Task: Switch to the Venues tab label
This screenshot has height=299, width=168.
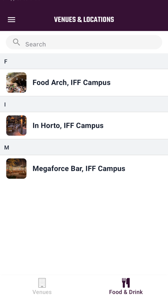Action: coord(42,292)
